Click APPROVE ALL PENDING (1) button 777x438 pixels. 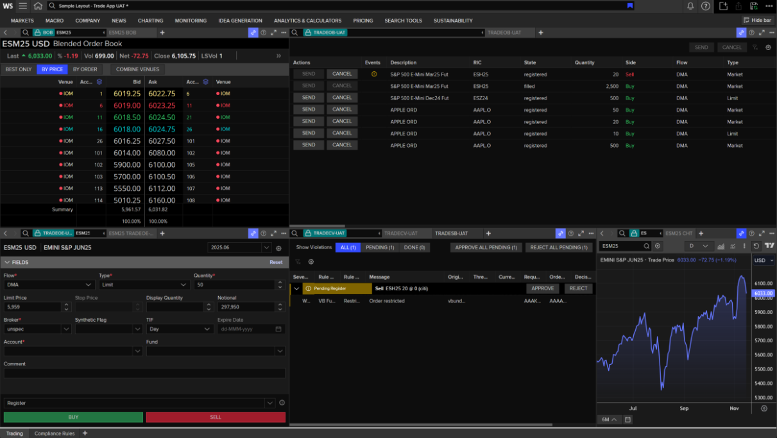486,247
